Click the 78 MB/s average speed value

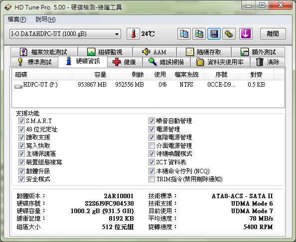[x=261, y=219]
